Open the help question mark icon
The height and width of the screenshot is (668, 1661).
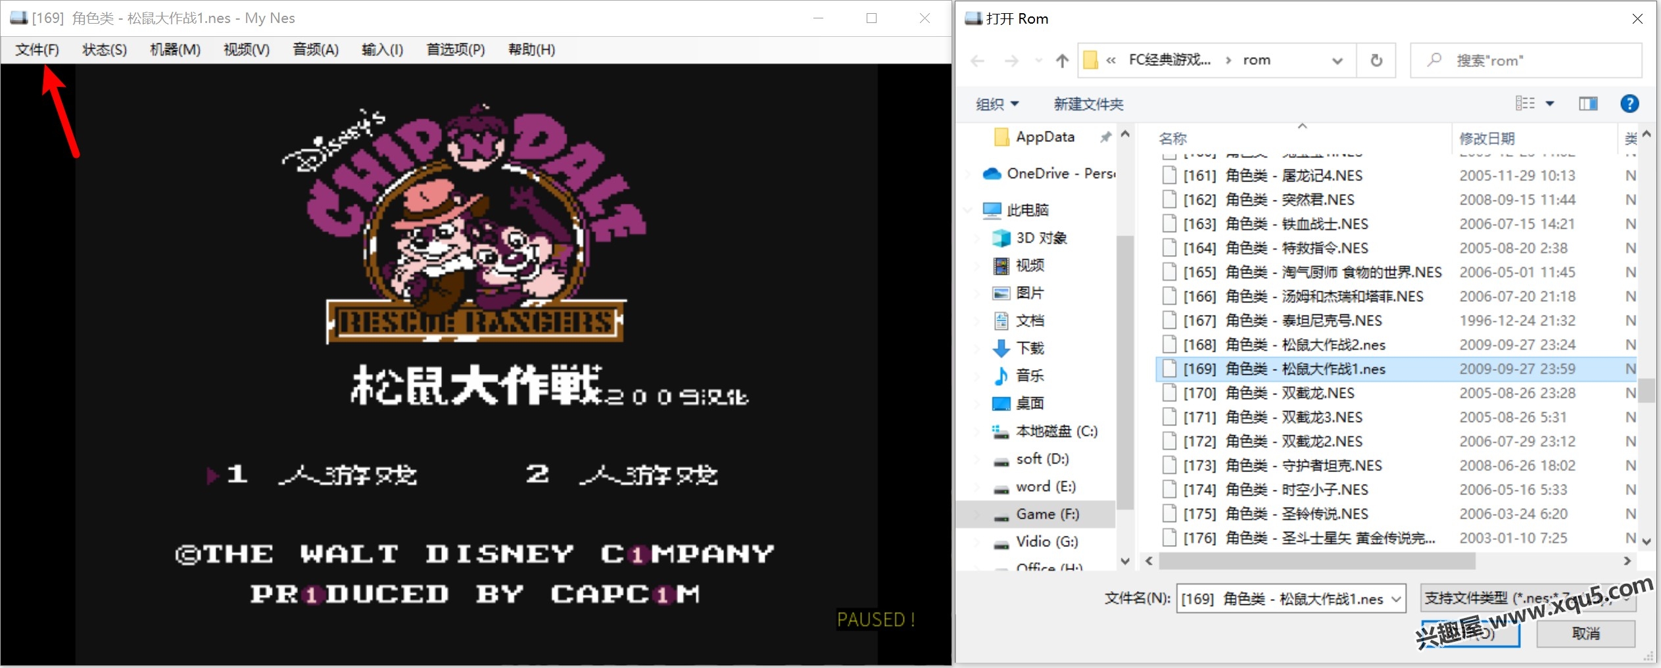(x=1629, y=103)
